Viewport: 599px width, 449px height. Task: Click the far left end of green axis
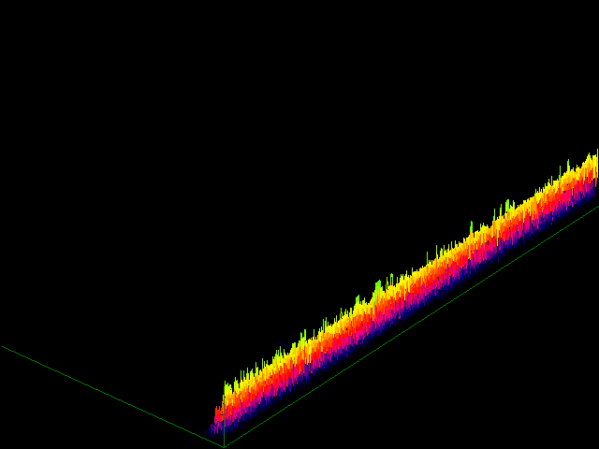3,347
